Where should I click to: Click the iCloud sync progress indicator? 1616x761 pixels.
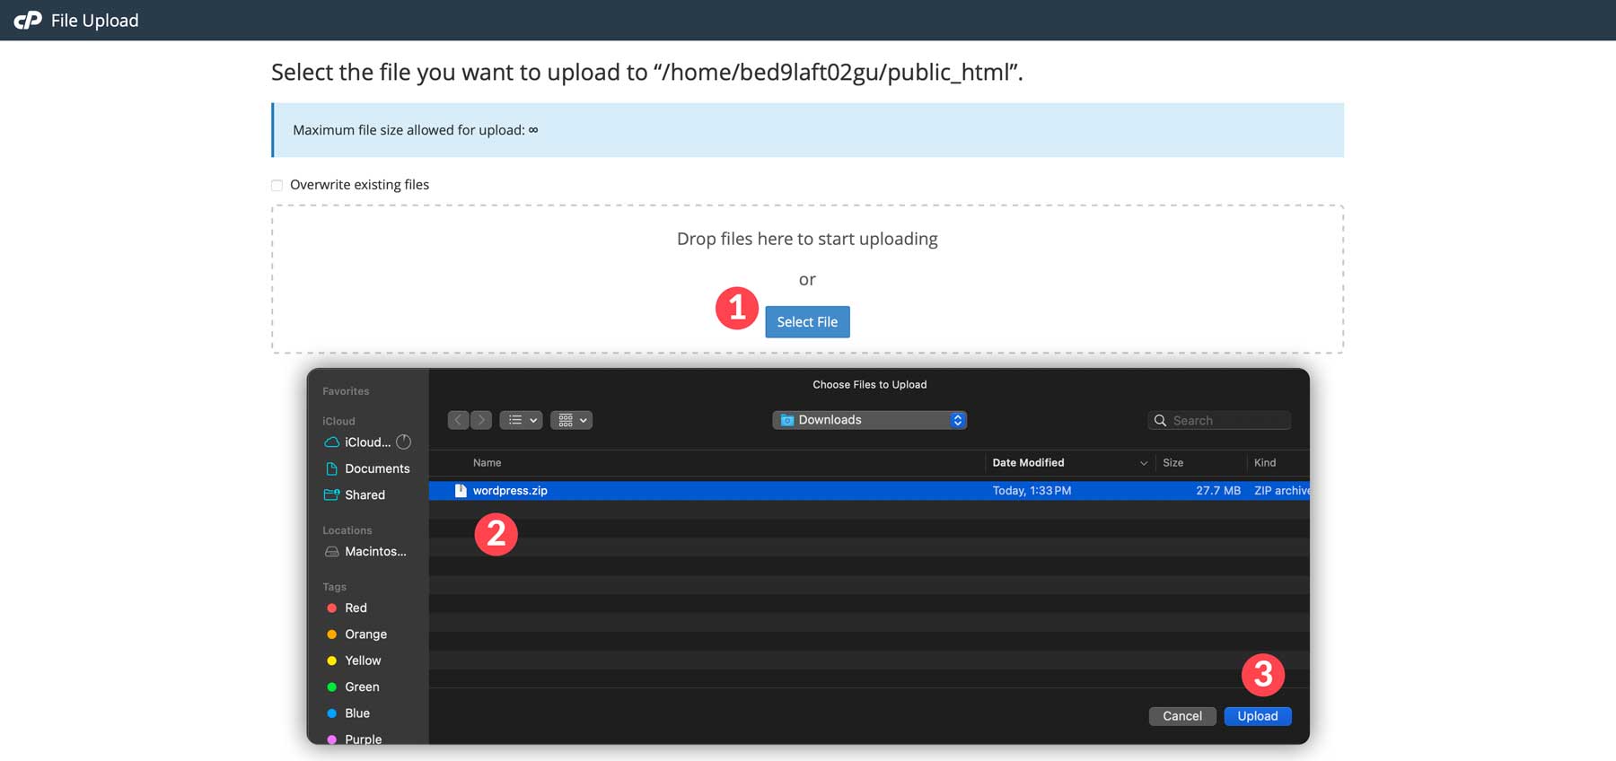[404, 442]
